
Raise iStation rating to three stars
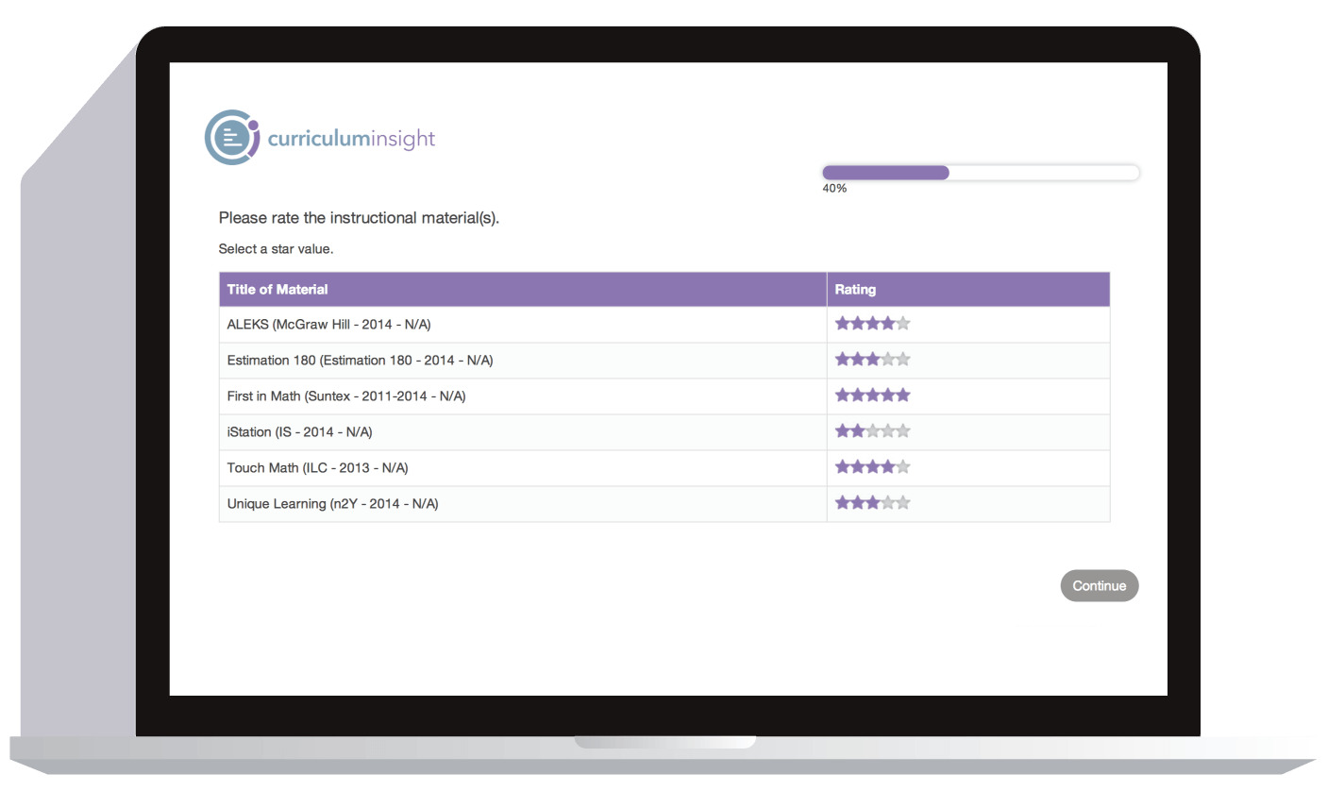[x=873, y=431]
